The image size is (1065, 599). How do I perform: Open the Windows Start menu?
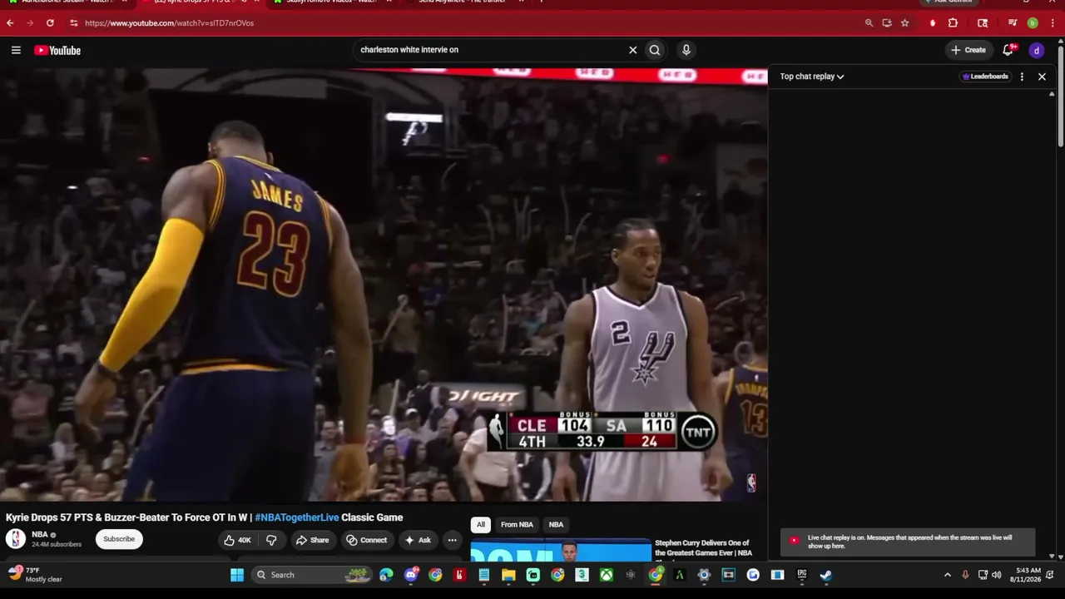click(x=237, y=575)
